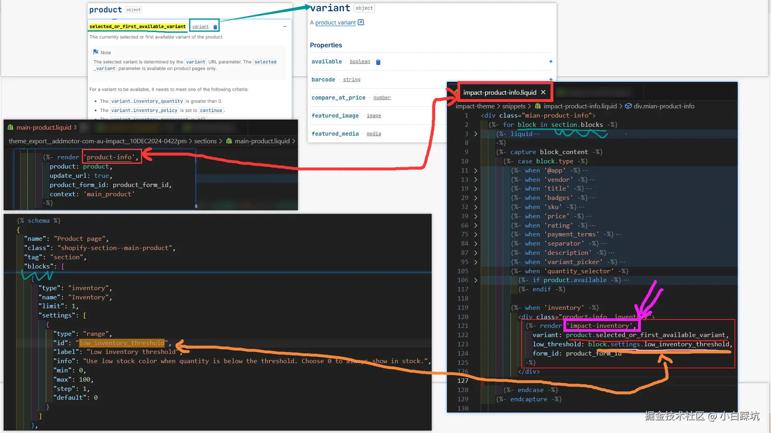
Task: Expand the folded 'vendor' when block
Action: tap(476, 180)
